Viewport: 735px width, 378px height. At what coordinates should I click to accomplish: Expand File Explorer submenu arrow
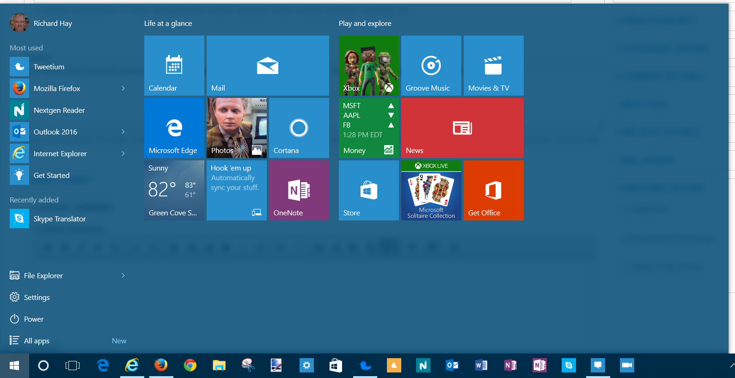pyautogui.click(x=123, y=275)
